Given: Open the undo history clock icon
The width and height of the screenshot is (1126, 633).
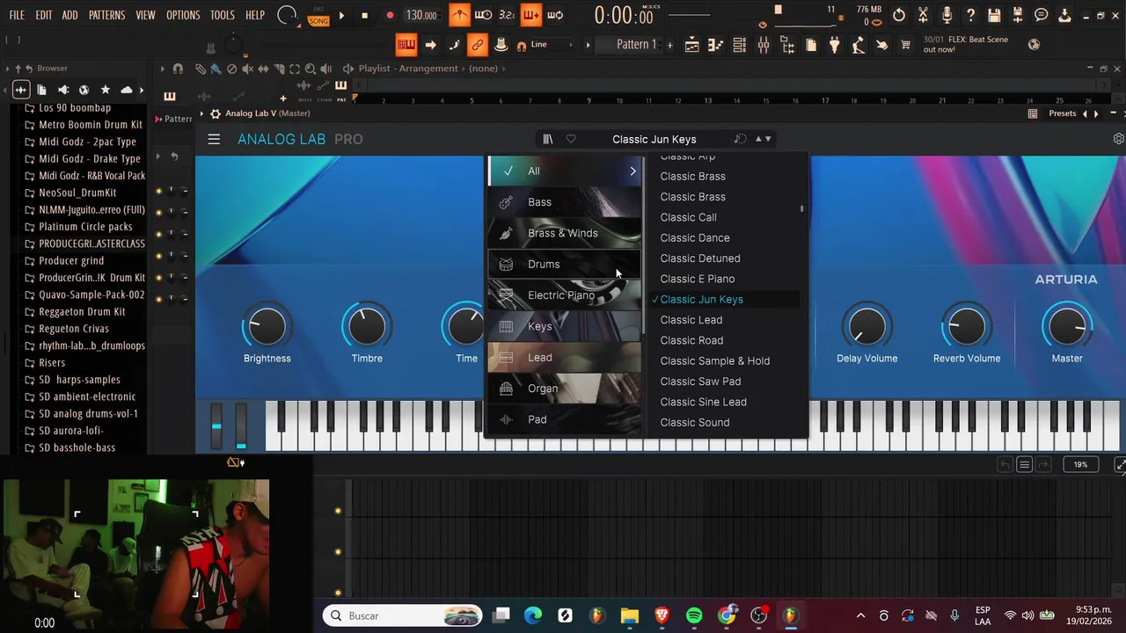Looking at the screenshot, I should tap(898, 15).
